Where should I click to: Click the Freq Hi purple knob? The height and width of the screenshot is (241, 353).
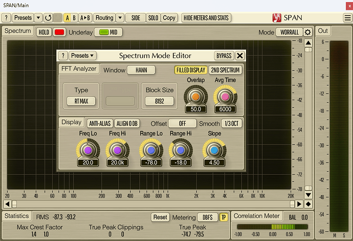(x=117, y=150)
